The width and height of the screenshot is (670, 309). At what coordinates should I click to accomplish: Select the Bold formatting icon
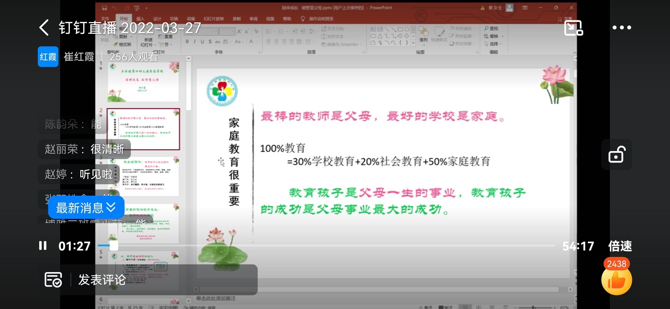coord(187,42)
